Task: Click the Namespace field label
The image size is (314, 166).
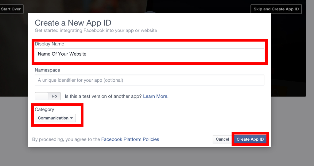Action: click(47, 70)
